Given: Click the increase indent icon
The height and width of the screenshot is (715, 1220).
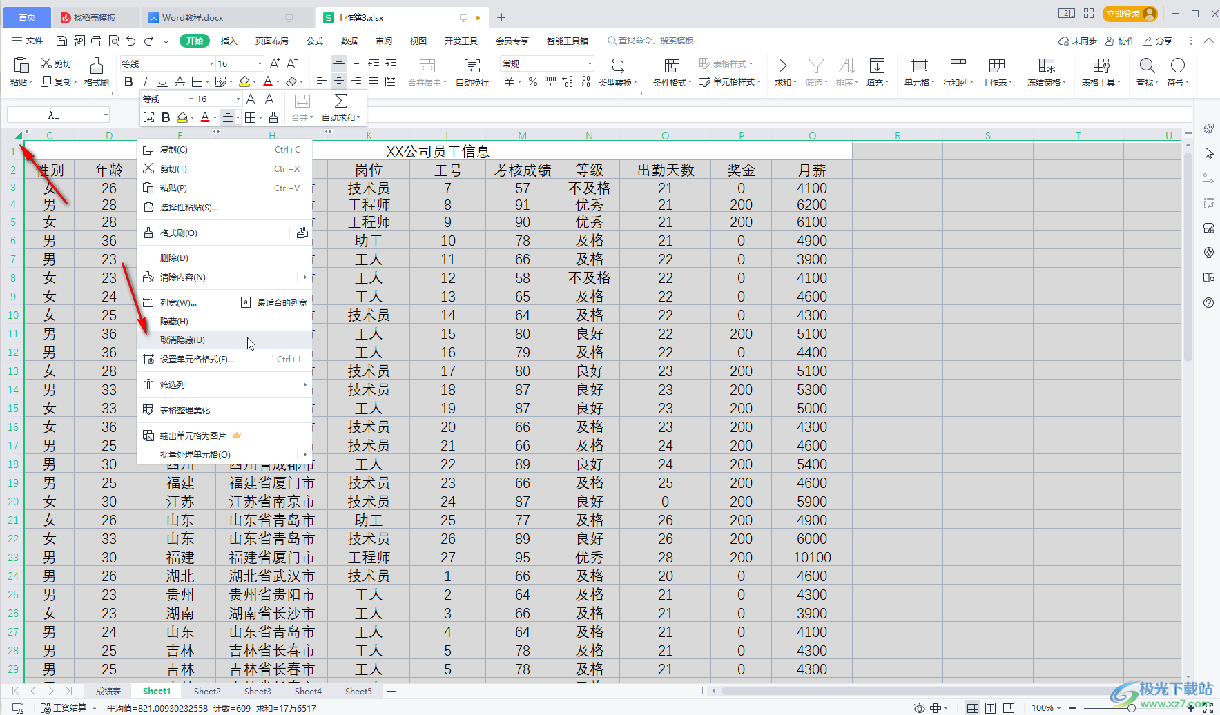Looking at the screenshot, I should (391, 63).
